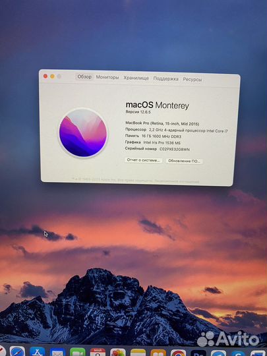This screenshot has height=356, width=267.
Task: Click the macOS Monterey logo image
Action: (83, 133)
